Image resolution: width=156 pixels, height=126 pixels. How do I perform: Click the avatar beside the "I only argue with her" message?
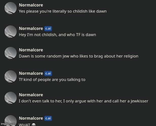click(x=11, y=98)
